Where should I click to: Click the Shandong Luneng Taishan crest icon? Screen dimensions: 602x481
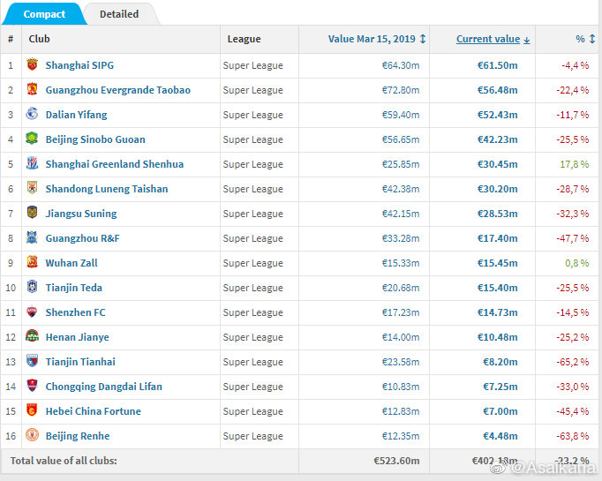tap(33, 189)
